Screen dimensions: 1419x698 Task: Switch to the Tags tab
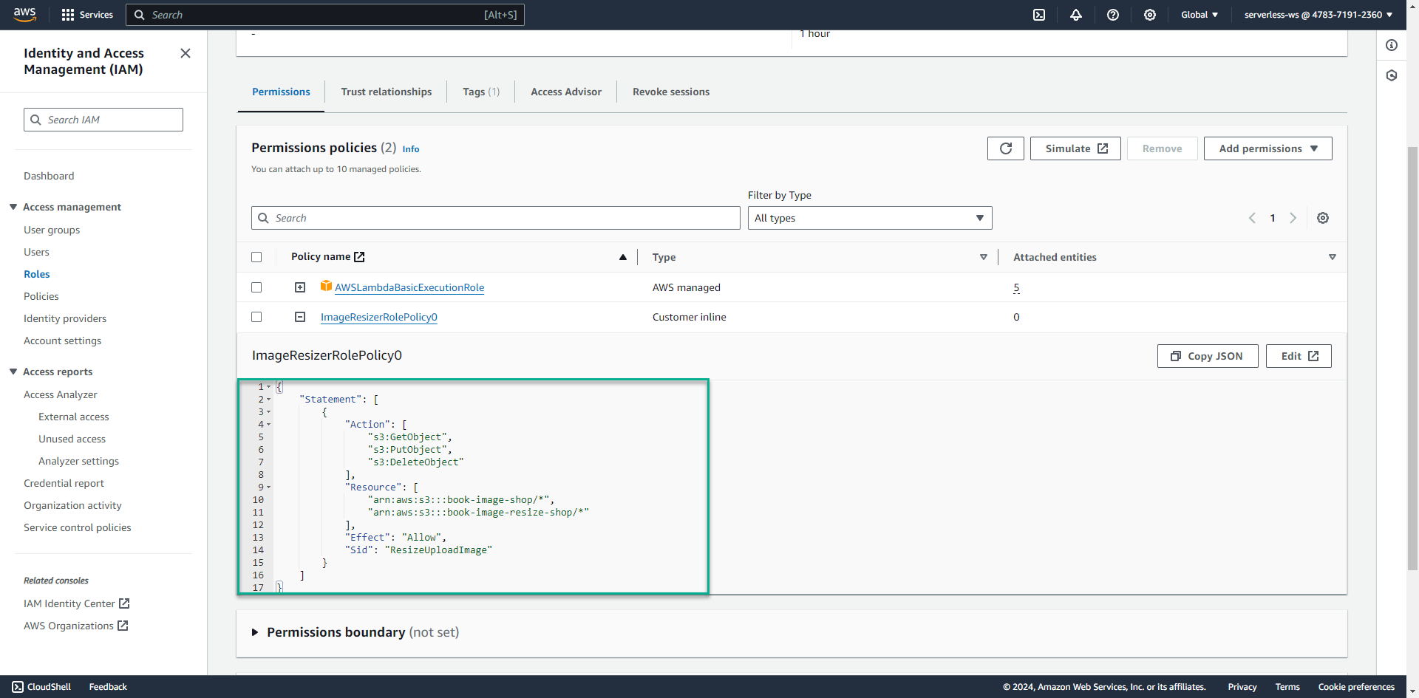(481, 92)
